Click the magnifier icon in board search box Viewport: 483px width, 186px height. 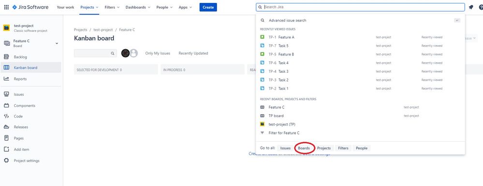click(x=113, y=53)
